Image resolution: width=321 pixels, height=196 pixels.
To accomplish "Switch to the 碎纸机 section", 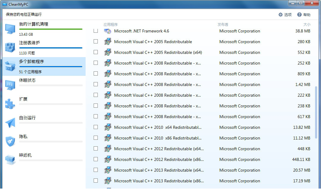I will [44, 160].
